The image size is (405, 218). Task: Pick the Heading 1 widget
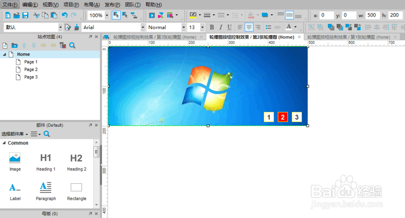click(x=46, y=162)
